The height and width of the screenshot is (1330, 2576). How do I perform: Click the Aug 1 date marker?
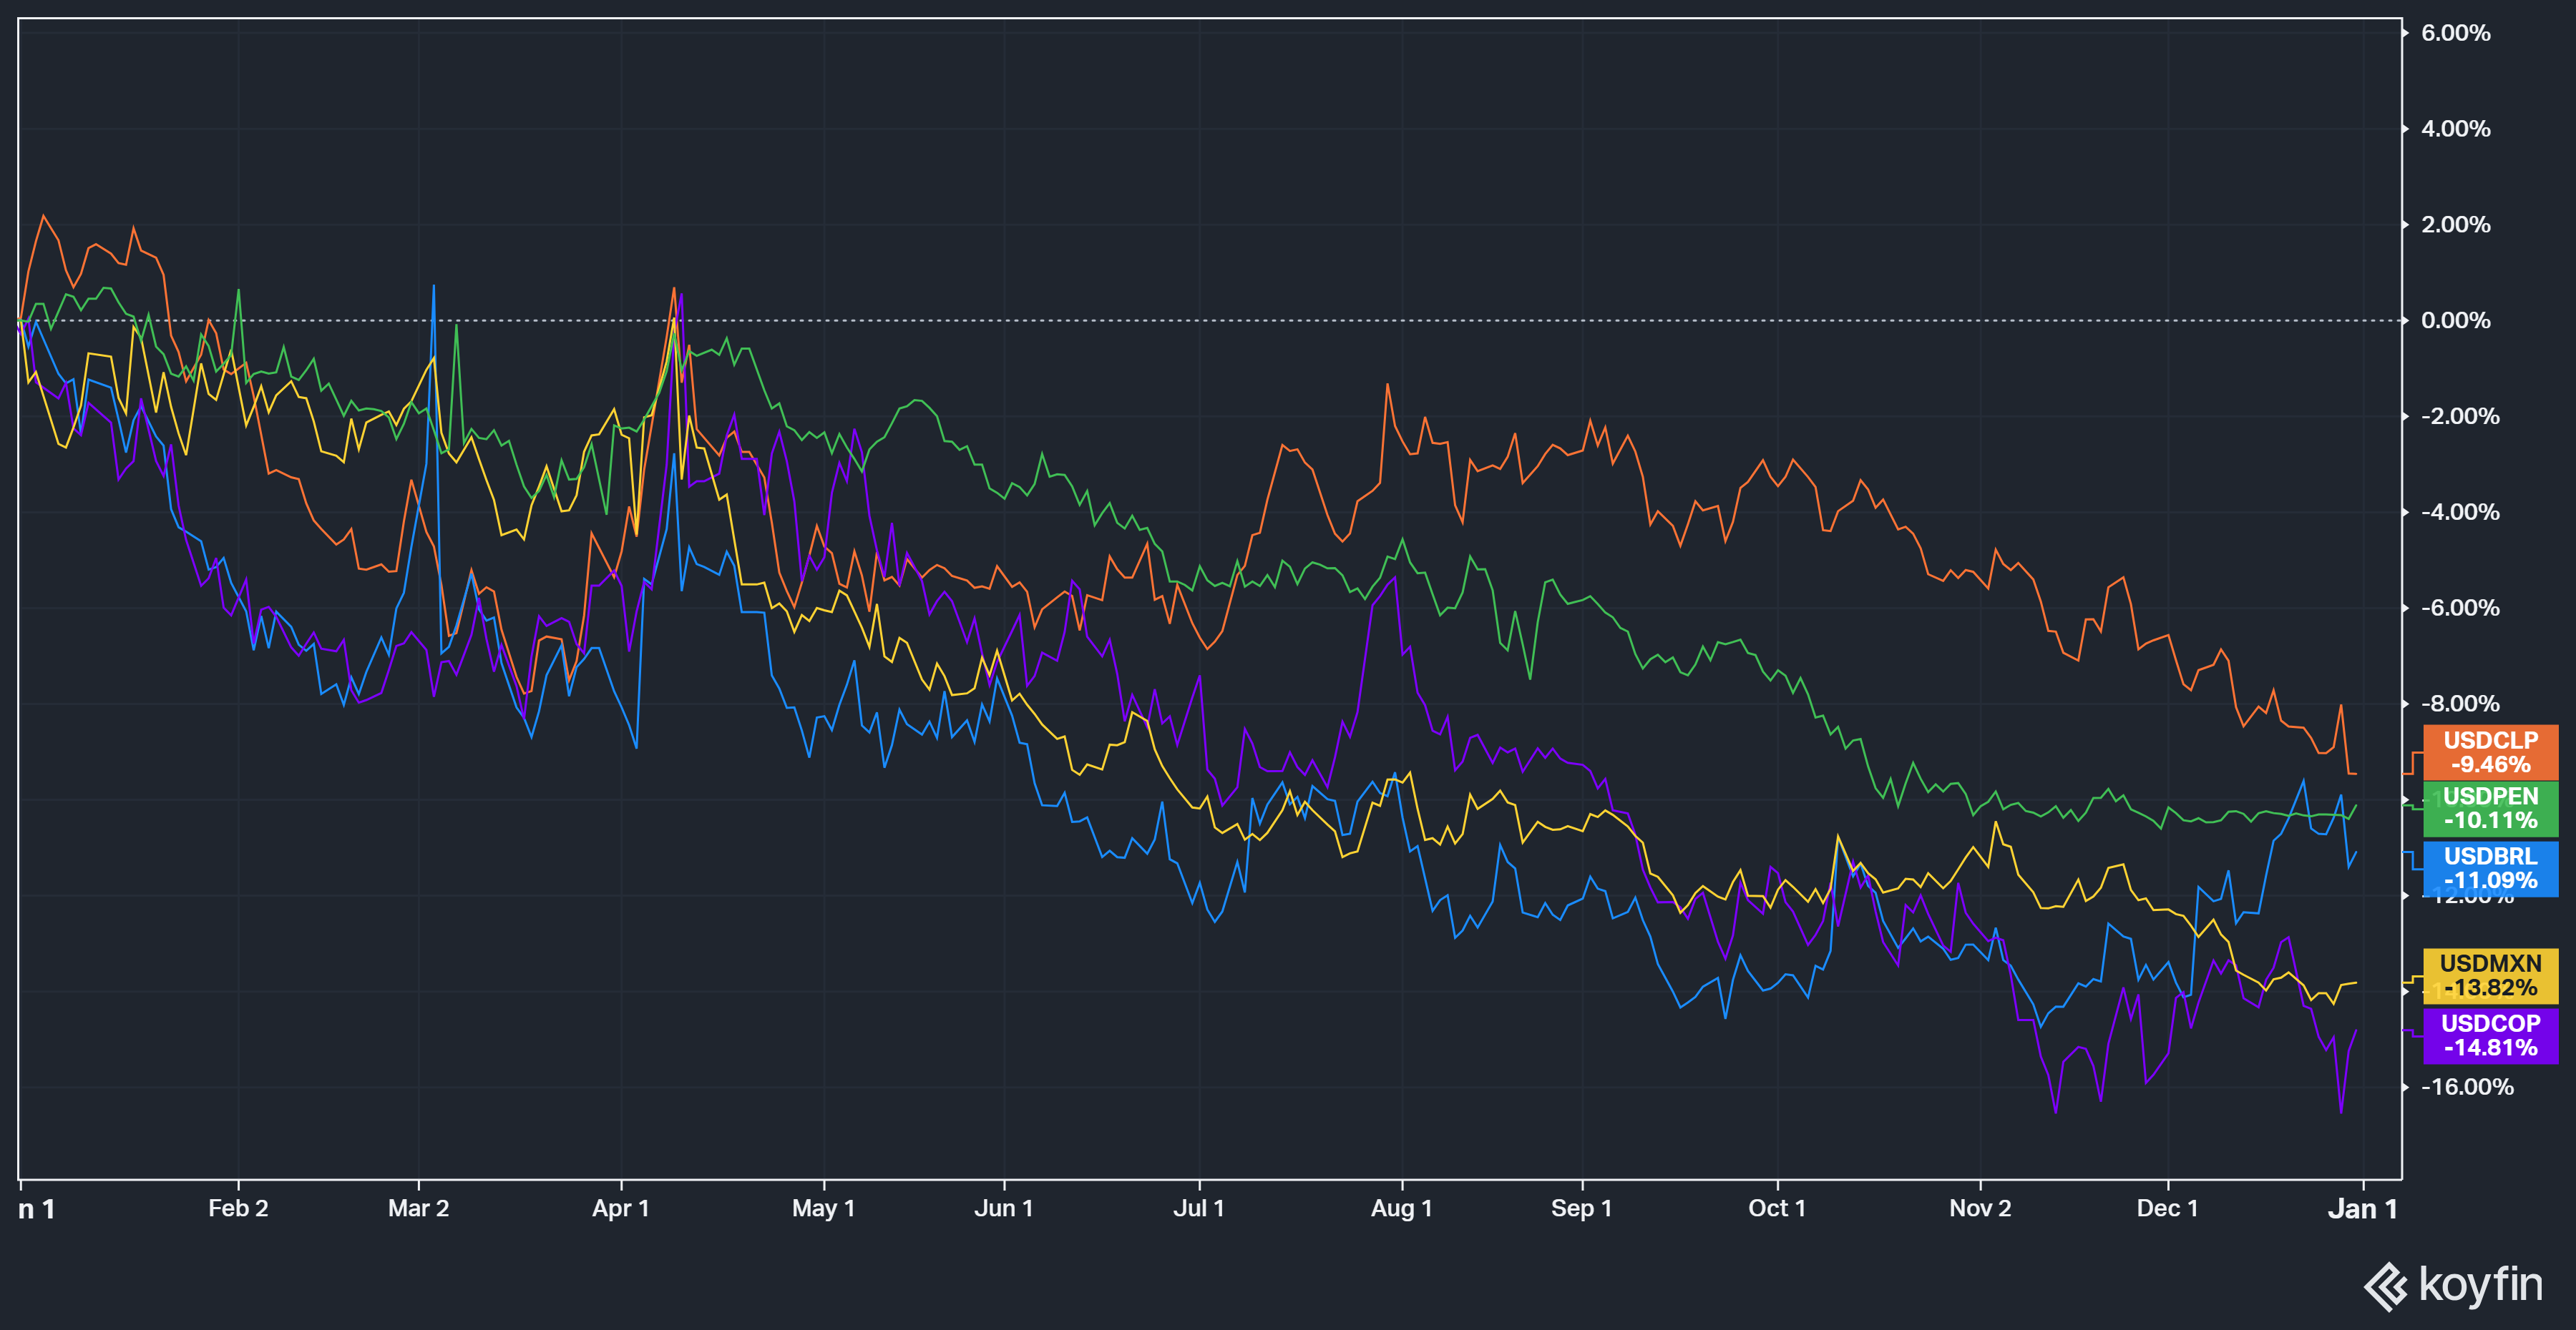[1401, 1208]
